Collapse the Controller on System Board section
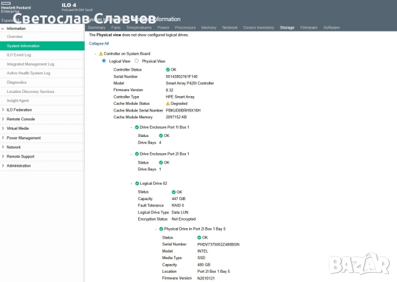This screenshot has height=282, width=397. (x=96, y=54)
